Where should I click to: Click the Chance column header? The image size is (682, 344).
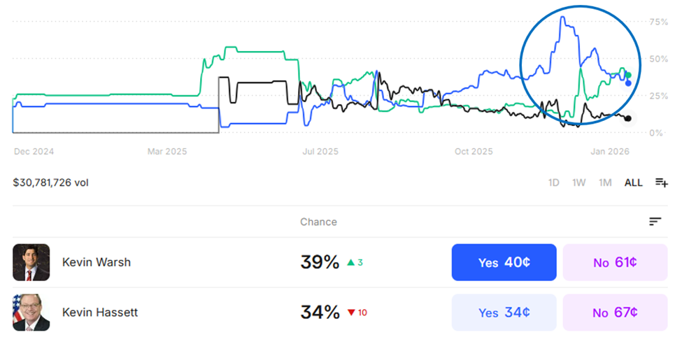[x=318, y=222]
